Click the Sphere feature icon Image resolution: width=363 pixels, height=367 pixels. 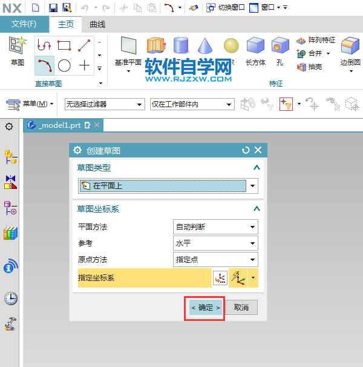coord(231,45)
